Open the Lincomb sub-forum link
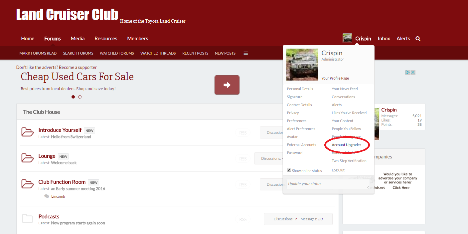The width and height of the screenshot is (468, 234). tap(58, 196)
